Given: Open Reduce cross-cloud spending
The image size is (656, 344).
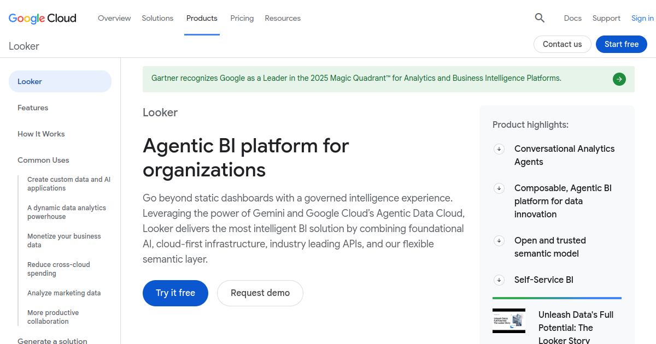Looking at the screenshot, I should 58,269.
